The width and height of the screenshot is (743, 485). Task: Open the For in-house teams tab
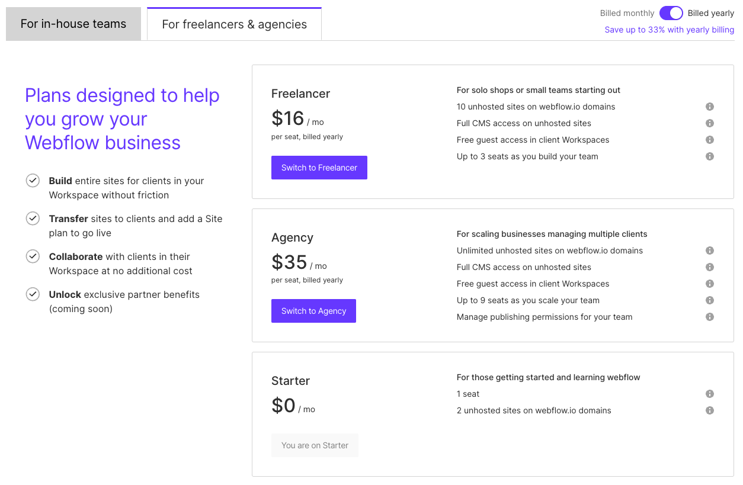pyautogui.click(x=73, y=24)
